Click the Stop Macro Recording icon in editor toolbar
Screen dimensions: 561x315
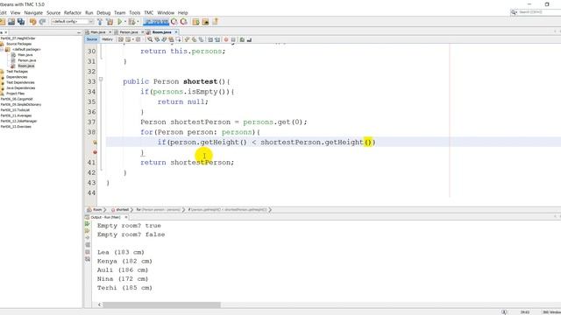tap(233, 39)
